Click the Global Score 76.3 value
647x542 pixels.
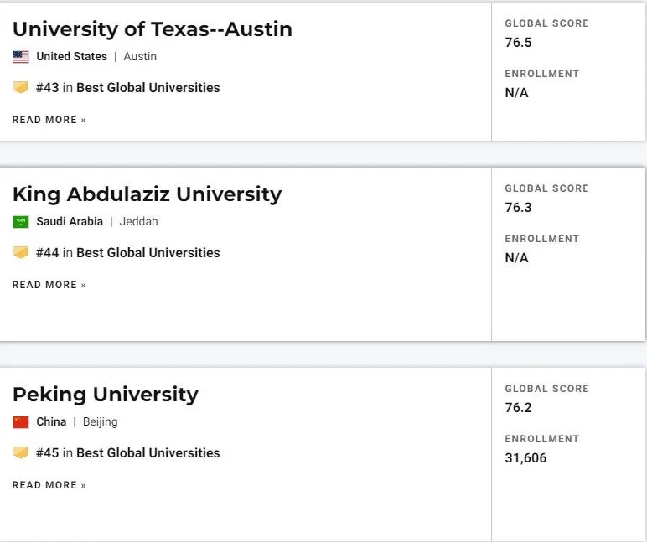pos(518,207)
